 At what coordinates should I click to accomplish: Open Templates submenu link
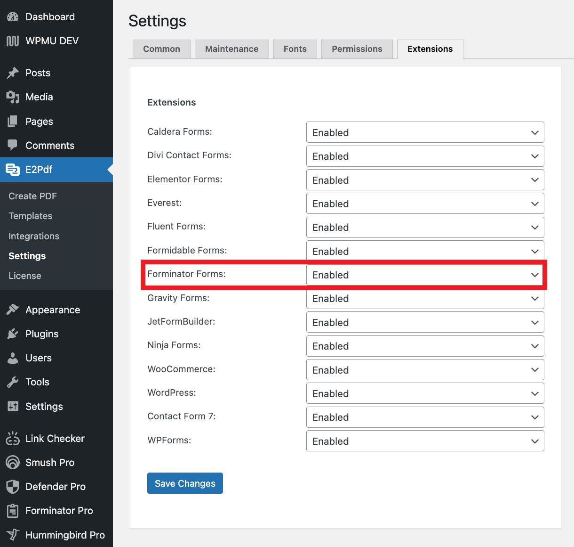point(30,216)
